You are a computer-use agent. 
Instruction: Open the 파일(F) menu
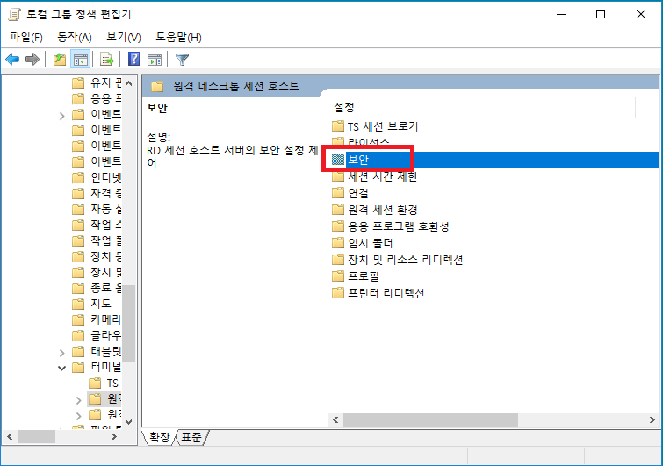tap(26, 37)
